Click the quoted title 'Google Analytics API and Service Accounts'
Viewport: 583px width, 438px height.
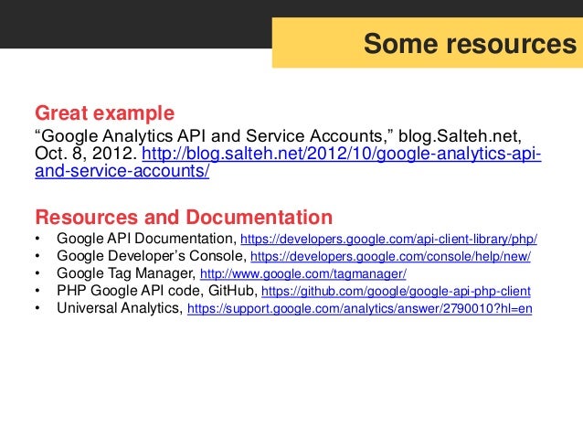coord(214,136)
